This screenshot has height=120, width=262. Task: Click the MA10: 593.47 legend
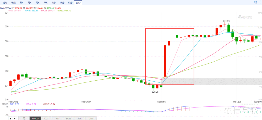coord(31,10)
